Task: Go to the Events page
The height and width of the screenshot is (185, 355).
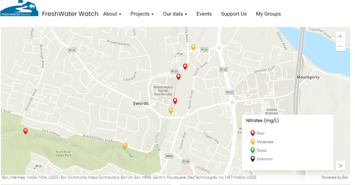Action: [x=204, y=14]
